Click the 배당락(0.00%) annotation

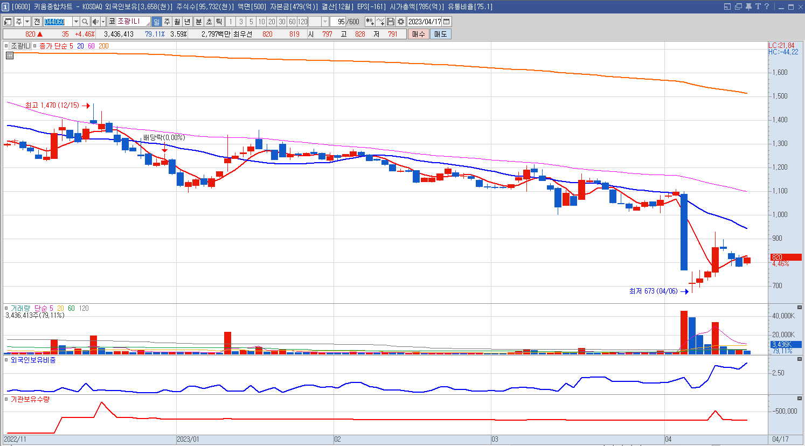tap(164, 137)
